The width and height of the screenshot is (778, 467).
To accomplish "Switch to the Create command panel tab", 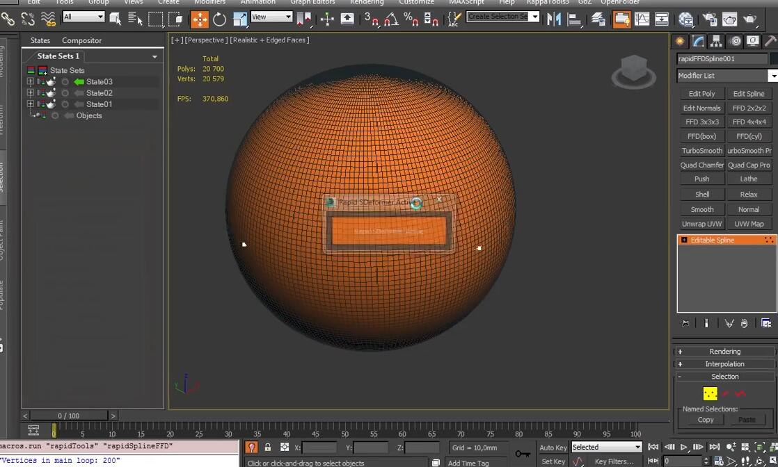I will point(679,41).
